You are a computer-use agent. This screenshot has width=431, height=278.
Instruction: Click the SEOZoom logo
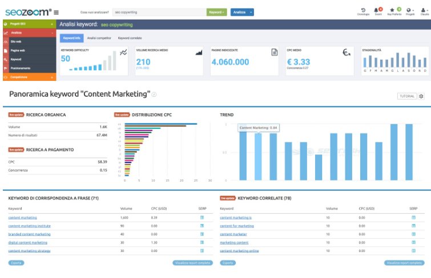[x=28, y=12]
